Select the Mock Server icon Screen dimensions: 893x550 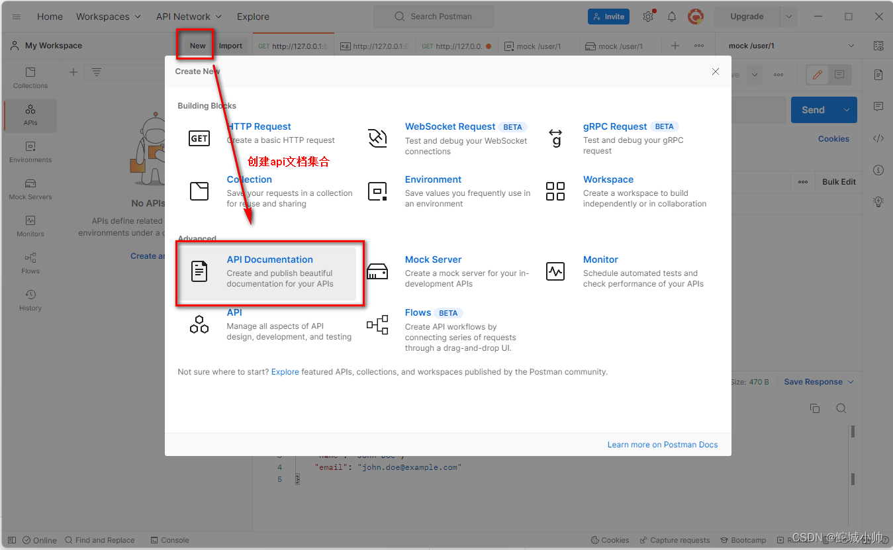pyautogui.click(x=377, y=271)
